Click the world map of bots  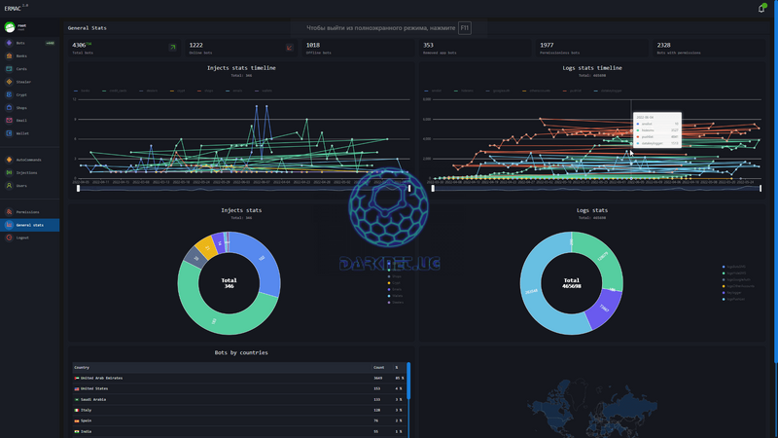tap(592, 408)
